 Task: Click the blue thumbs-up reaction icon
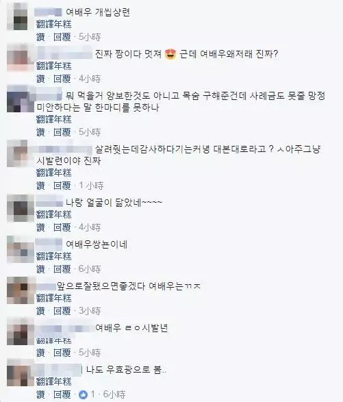(83, 394)
